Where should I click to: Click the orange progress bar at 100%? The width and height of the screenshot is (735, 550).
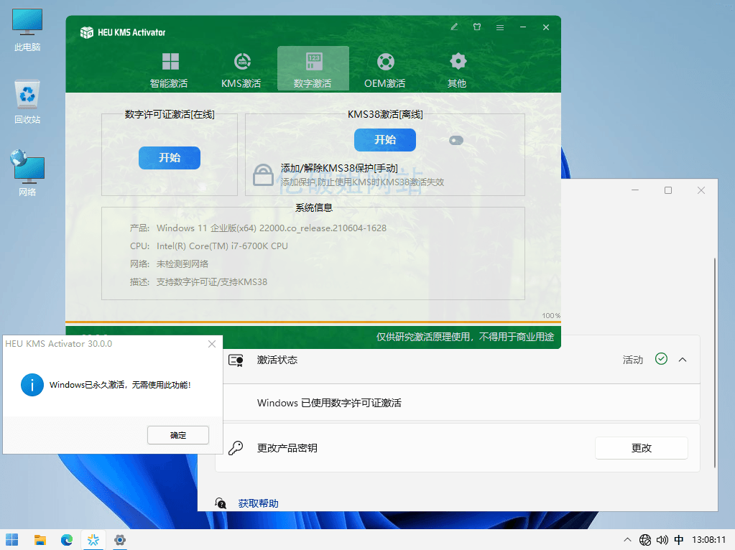tap(313, 322)
